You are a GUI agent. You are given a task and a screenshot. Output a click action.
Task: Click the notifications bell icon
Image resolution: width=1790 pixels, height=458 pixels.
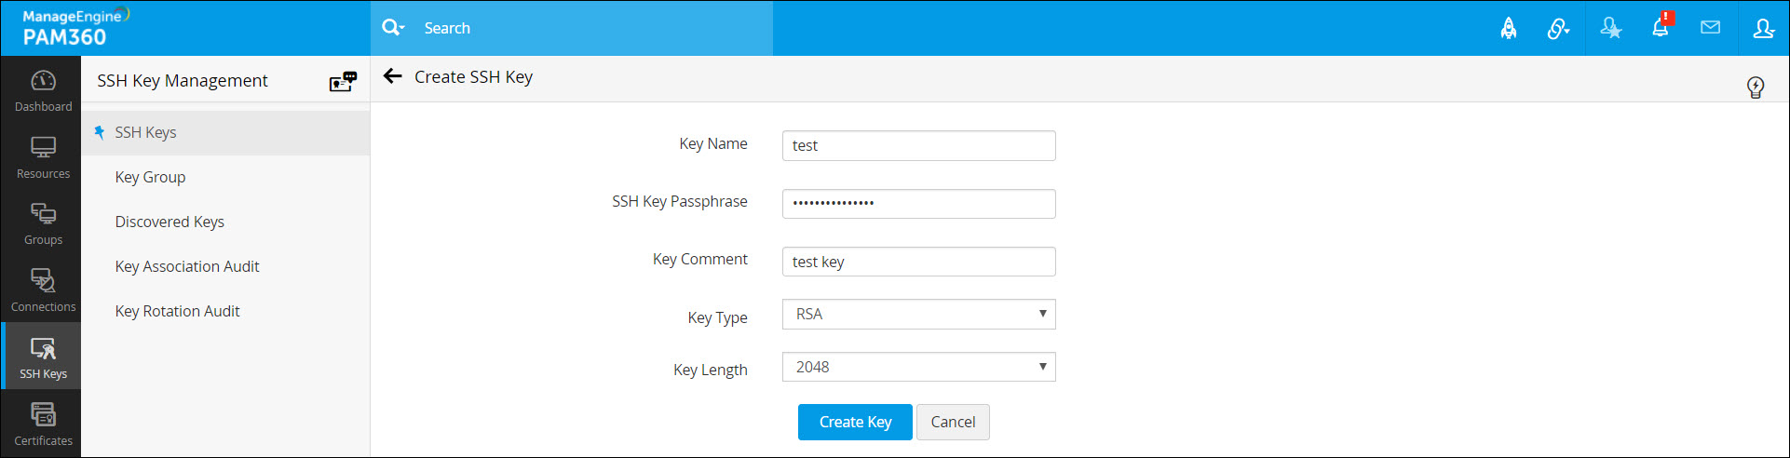tap(1660, 28)
